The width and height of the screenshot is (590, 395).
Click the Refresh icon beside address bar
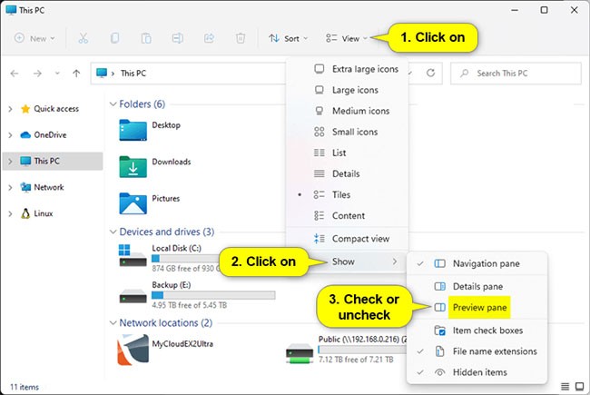[432, 73]
